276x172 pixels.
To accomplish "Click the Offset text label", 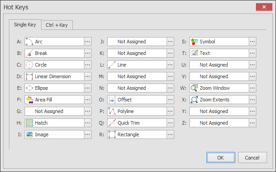I will click(125, 100).
